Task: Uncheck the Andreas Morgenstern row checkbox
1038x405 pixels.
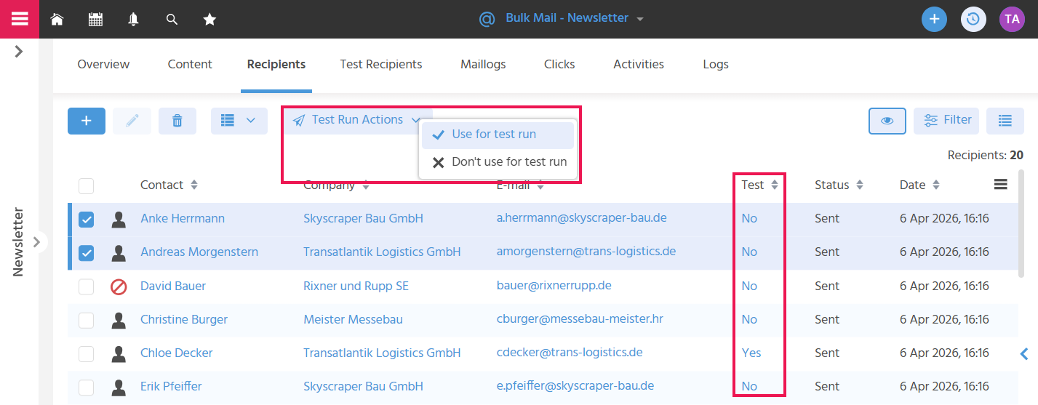Action: (86, 252)
